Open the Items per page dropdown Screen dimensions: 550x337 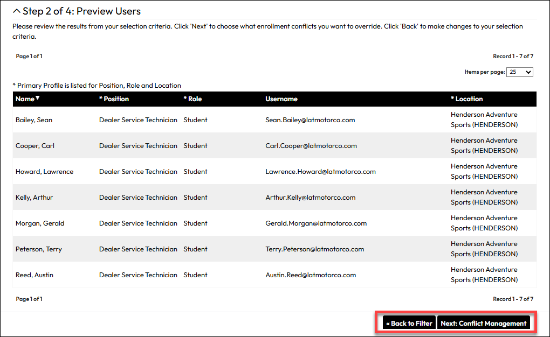point(519,72)
